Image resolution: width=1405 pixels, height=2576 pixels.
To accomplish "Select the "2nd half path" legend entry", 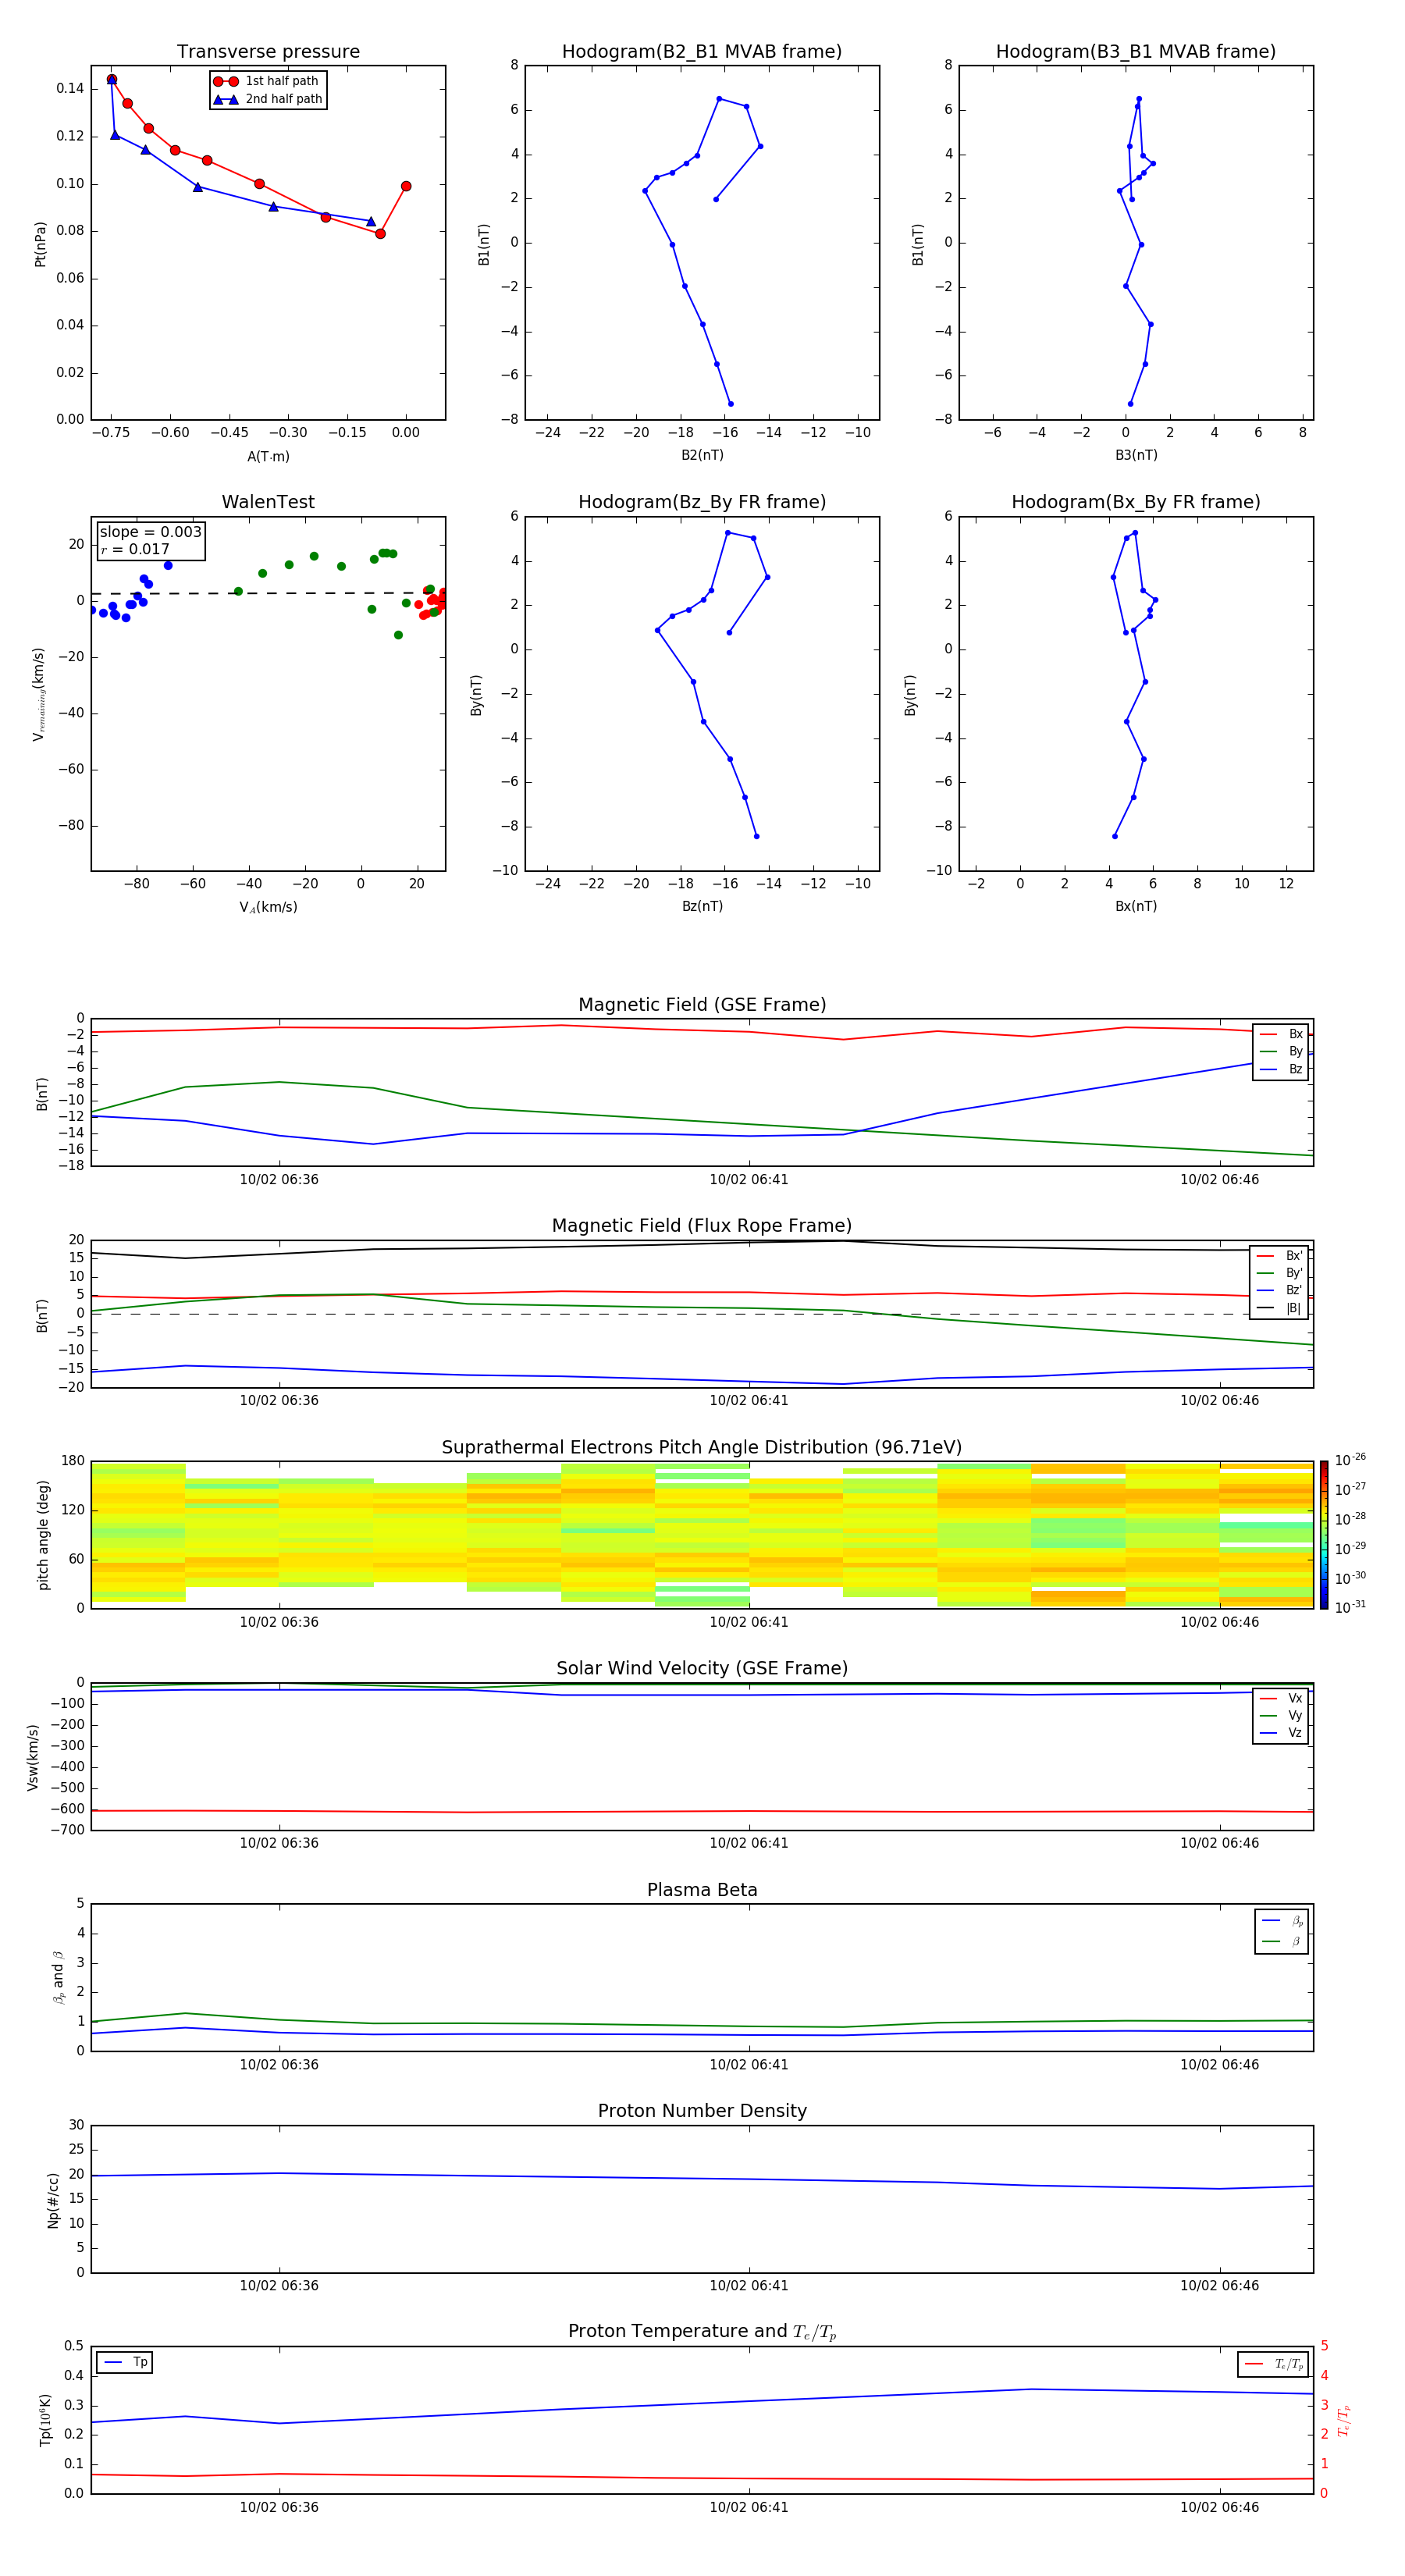I will [x=268, y=99].
